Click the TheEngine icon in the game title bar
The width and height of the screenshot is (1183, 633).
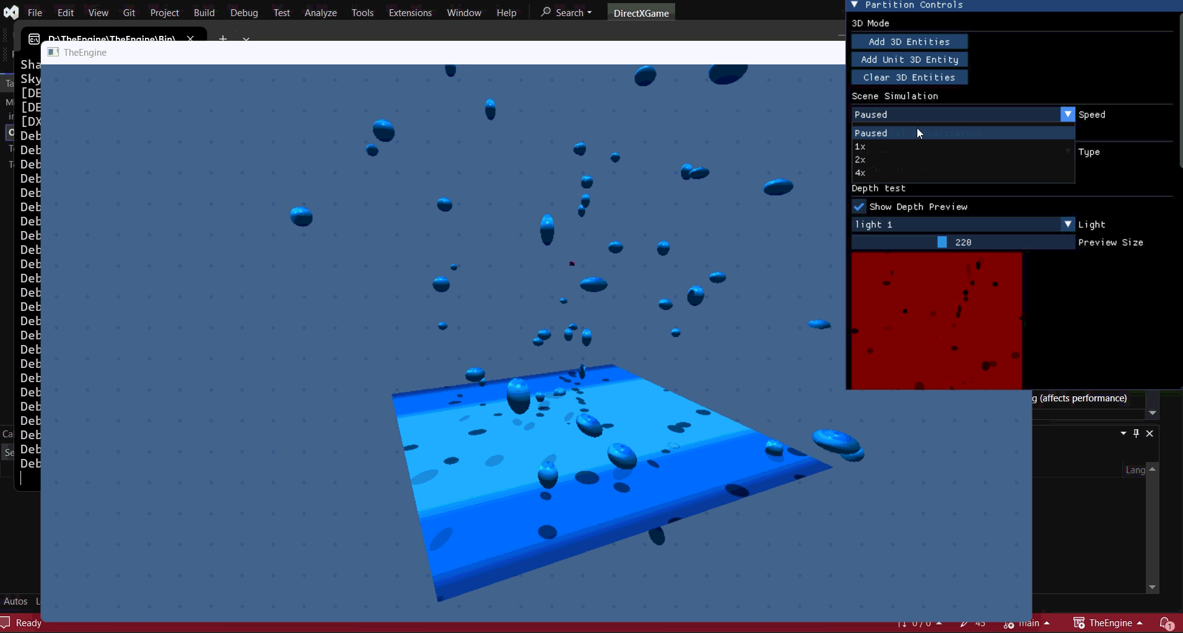(x=53, y=53)
